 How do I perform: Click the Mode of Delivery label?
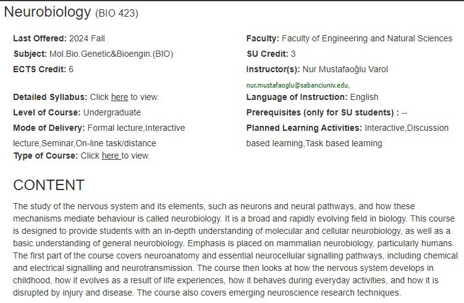point(49,128)
